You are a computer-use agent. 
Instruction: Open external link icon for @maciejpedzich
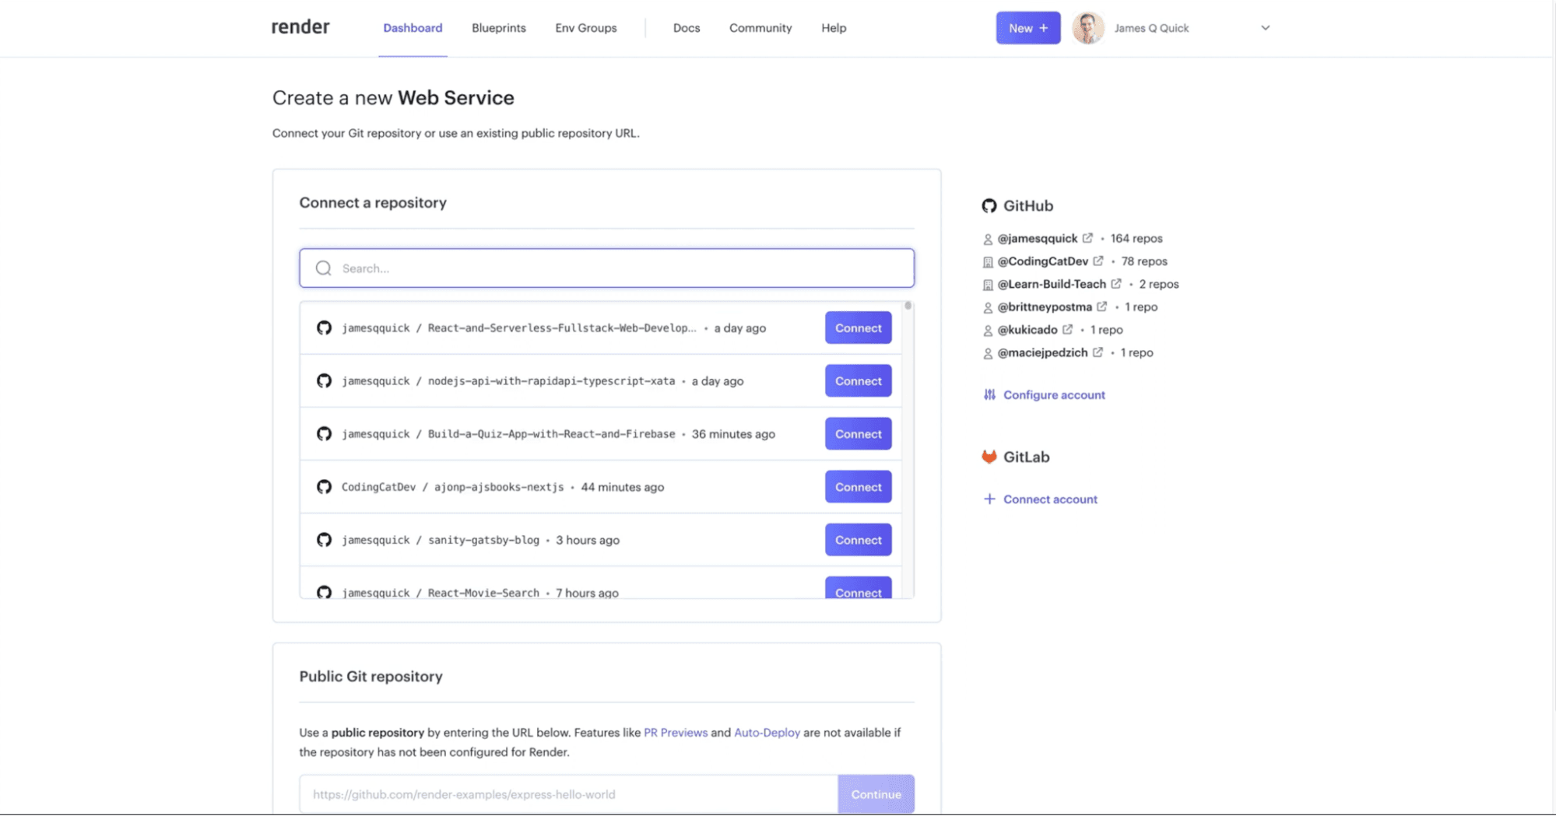1098,352
